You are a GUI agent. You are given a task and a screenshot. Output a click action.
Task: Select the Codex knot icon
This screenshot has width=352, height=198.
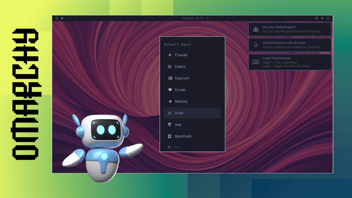pos(170,67)
